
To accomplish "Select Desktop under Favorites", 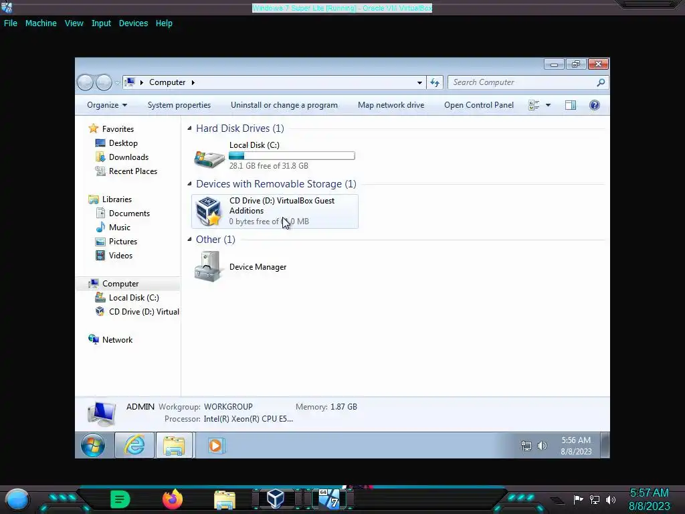I will (x=123, y=143).
